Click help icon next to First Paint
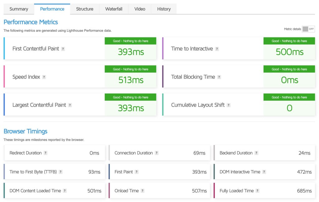 [137, 172]
